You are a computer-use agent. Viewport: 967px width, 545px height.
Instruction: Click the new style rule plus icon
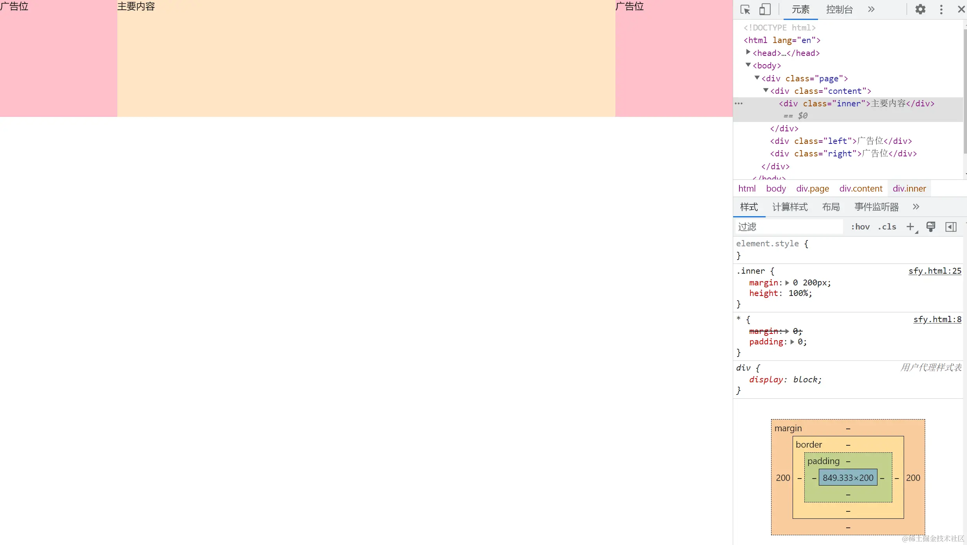point(910,227)
